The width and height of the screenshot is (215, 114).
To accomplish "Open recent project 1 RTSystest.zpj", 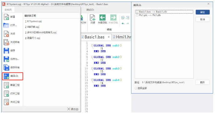I will coord(33,21).
